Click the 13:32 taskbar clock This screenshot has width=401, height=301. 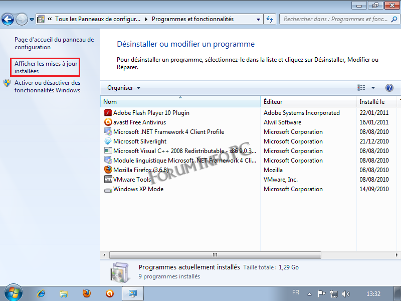pyautogui.click(x=373, y=293)
